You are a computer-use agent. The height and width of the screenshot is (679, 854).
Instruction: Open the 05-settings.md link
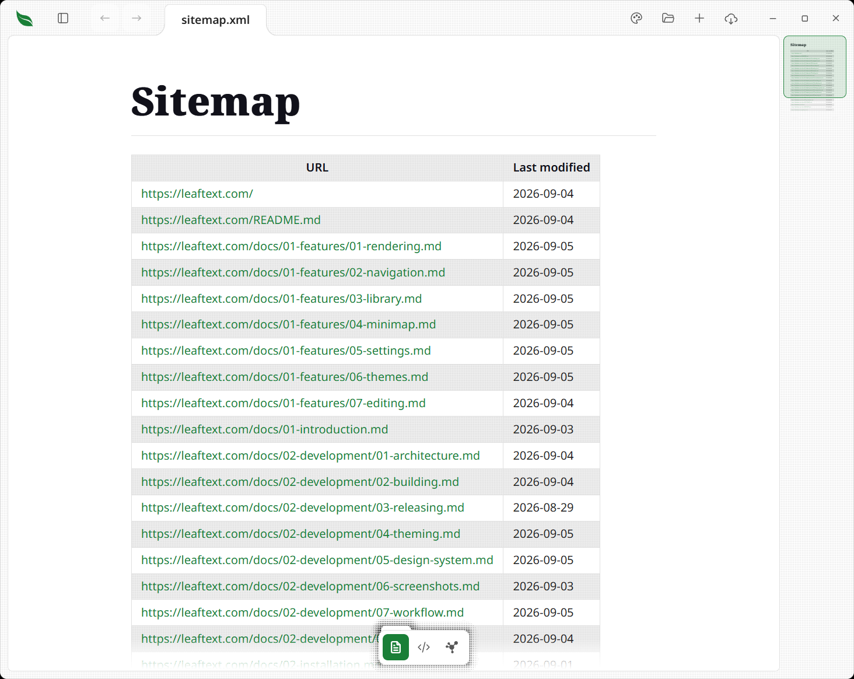(x=286, y=351)
